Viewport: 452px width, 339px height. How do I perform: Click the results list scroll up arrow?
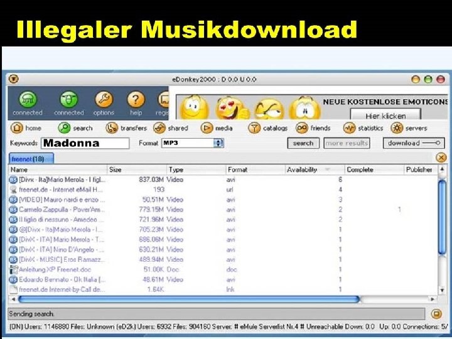442,169
